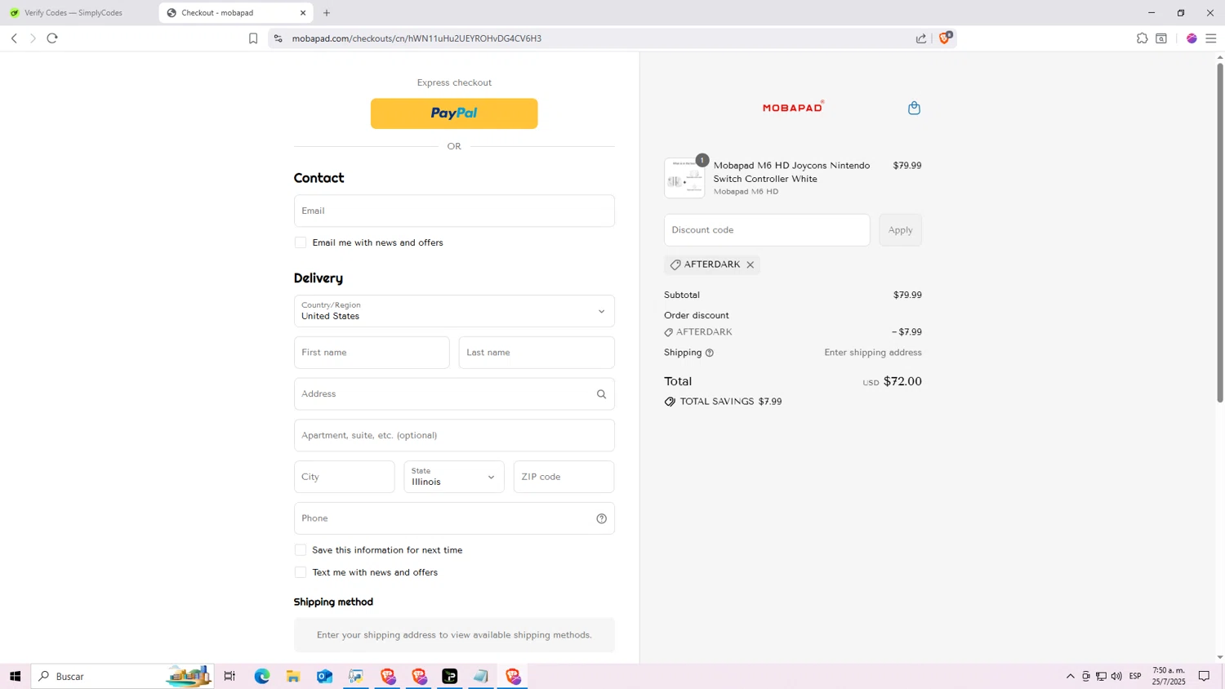The image size is (1225, 689).
Task: Open clock showing 7:50 a. m.
Action: [x=1169, y=676]
